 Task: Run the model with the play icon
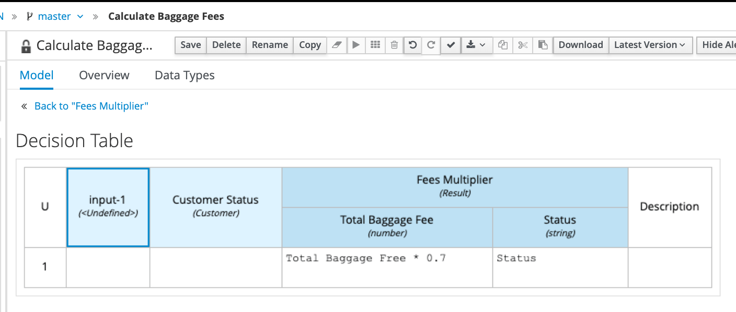pyautogui.click(x=356, y=45)
